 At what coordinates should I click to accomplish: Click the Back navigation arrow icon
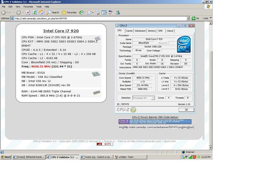[x=4, y=12]
